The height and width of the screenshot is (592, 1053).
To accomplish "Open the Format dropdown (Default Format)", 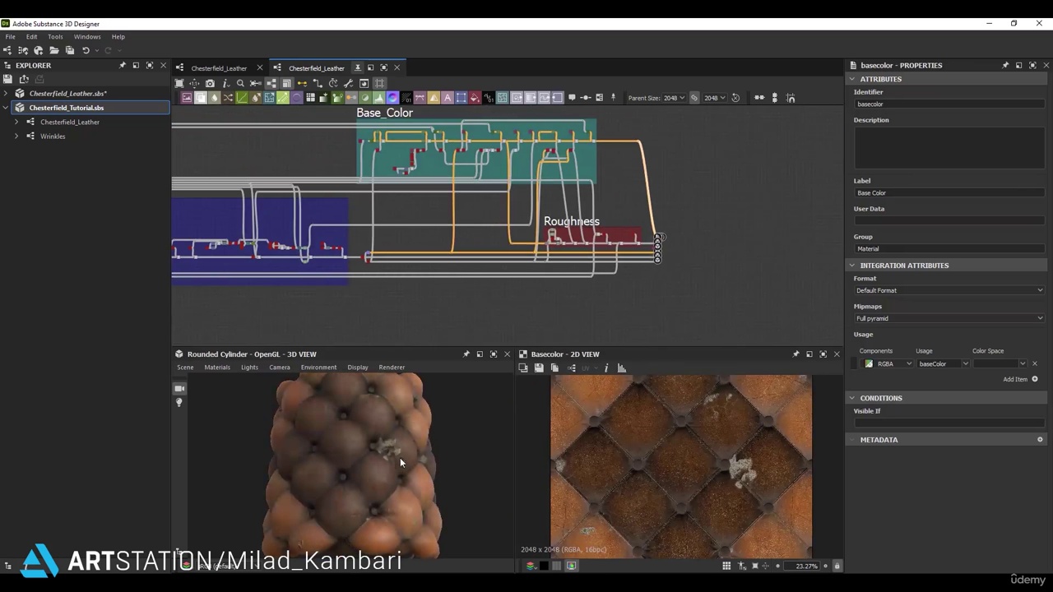I will (949, 290).
